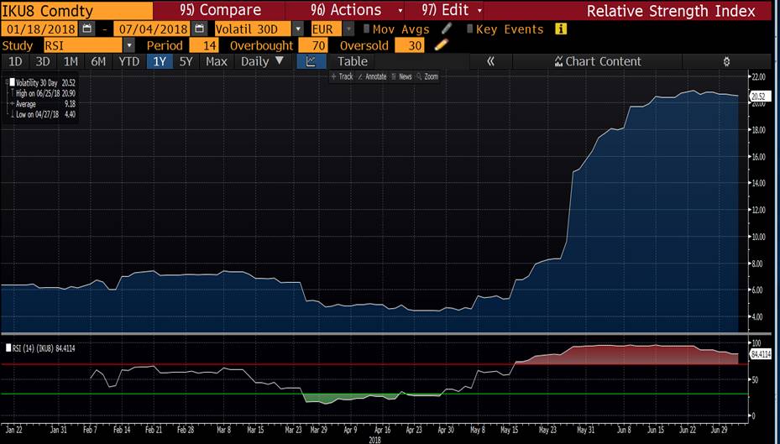This screenshot has width=780, height=444.
Task: Toggle the Volatility 30 Day legend marker
Action: 13,83
